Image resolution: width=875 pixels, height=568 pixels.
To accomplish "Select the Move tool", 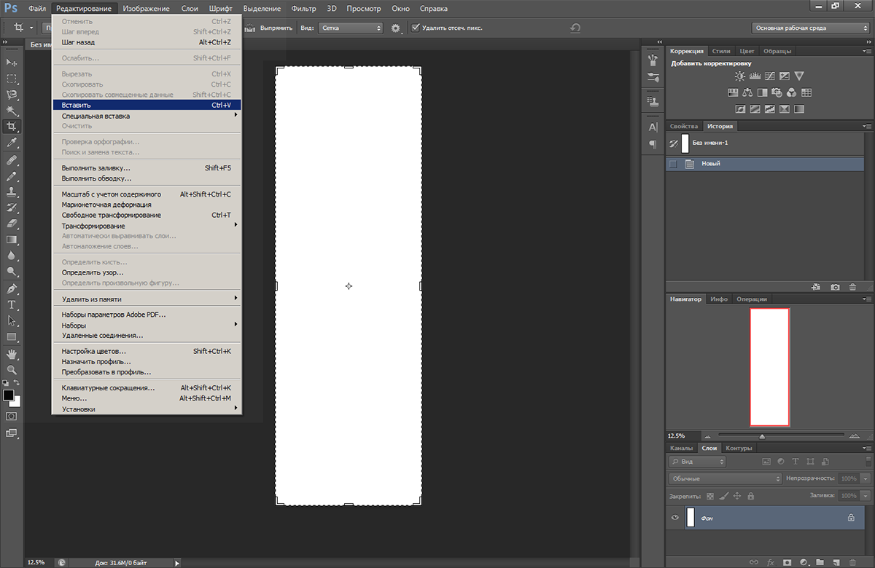I will click(x=12, y=63).
